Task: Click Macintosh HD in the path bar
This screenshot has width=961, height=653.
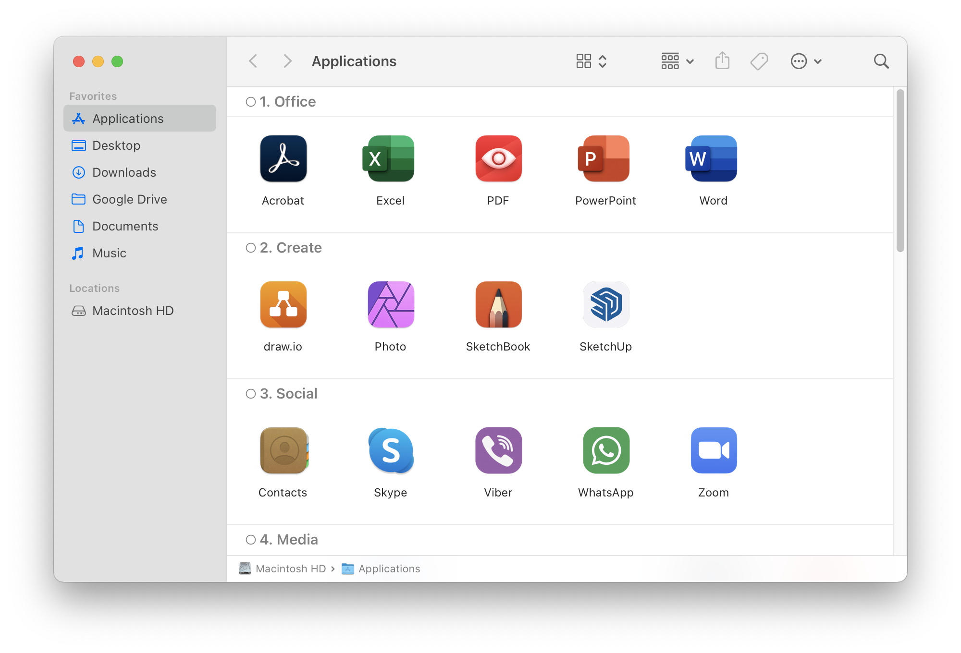Action: tap(290, 568)
